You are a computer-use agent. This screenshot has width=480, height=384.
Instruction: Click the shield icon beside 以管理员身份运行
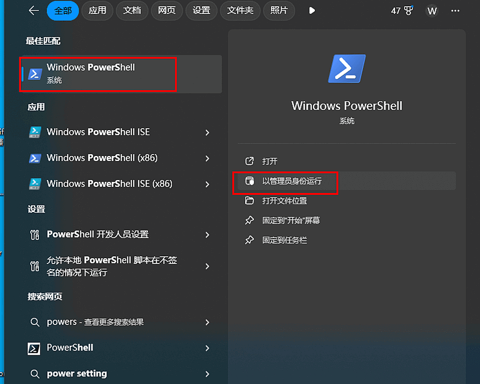[x=249, y=181]
